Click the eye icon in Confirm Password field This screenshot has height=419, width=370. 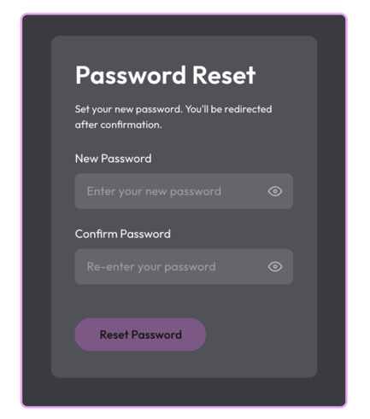tap(275, 266)
